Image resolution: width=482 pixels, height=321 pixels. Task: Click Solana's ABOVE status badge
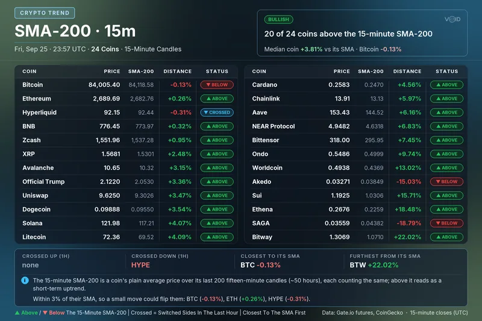point(217,223)
